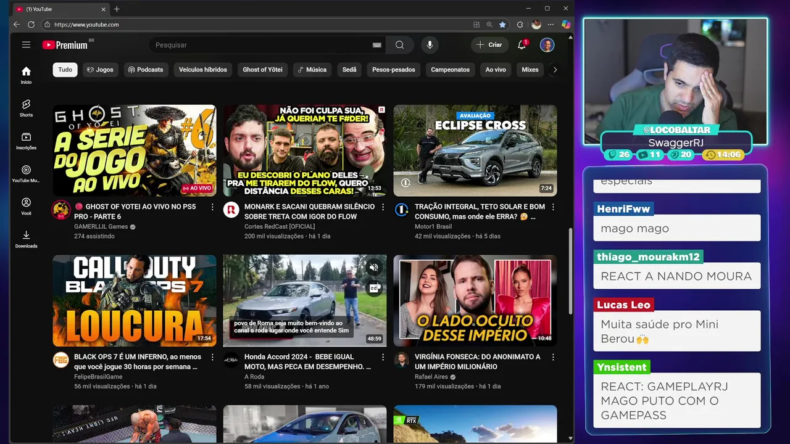This screenshot has width=790, height=444.
Task: Show more category chips with right arrow
Action: 555,70
